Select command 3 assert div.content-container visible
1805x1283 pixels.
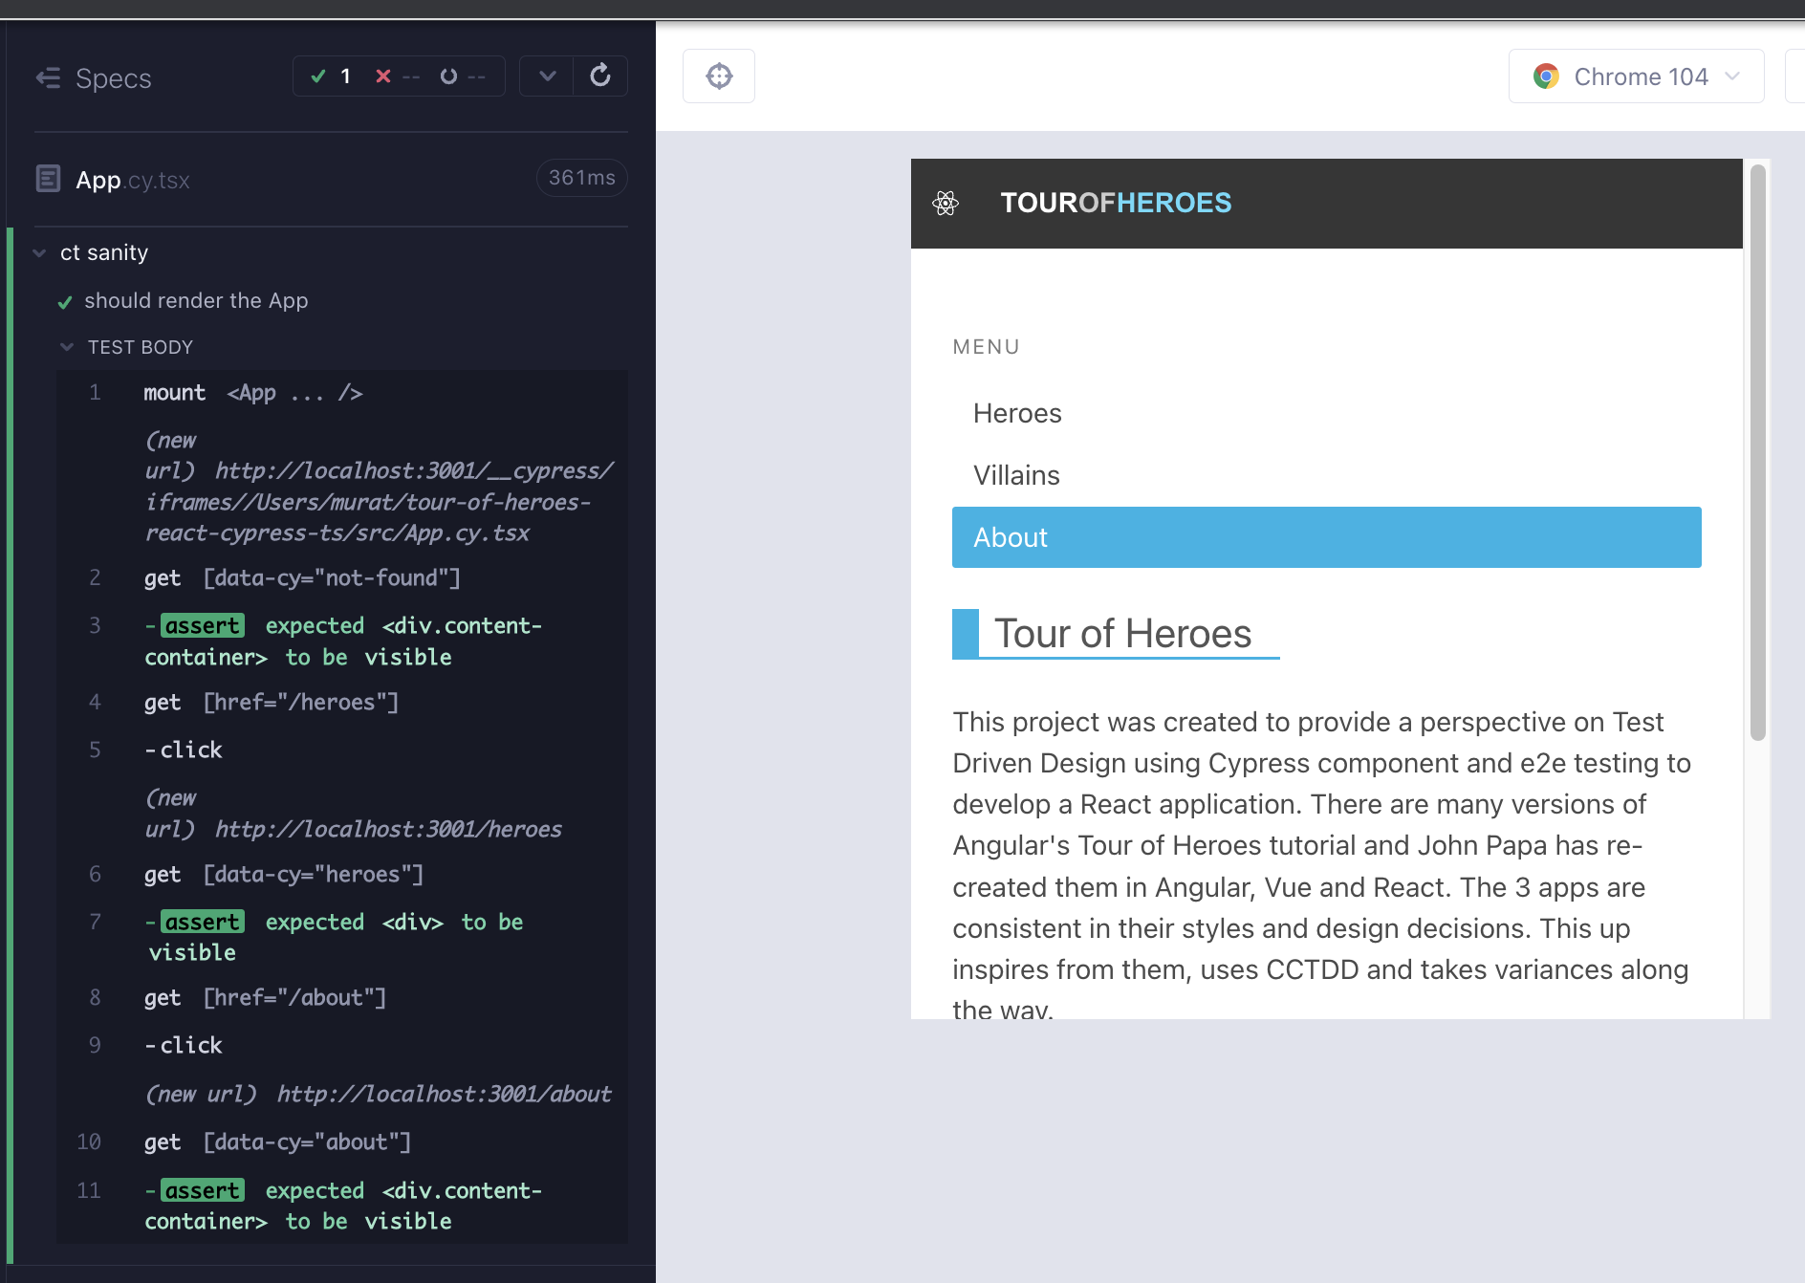342,641
